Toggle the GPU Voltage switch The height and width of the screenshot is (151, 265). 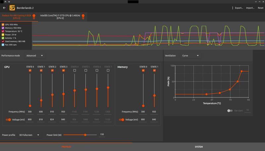click(8, 120)
